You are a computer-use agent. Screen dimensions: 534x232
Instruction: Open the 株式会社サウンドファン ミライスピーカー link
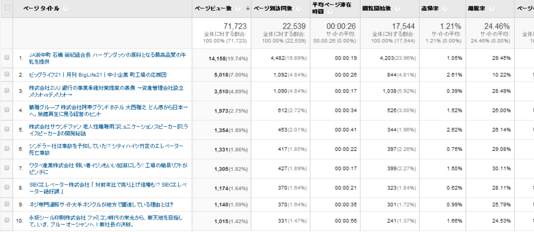pyautogui.click(x=109, y=129)
